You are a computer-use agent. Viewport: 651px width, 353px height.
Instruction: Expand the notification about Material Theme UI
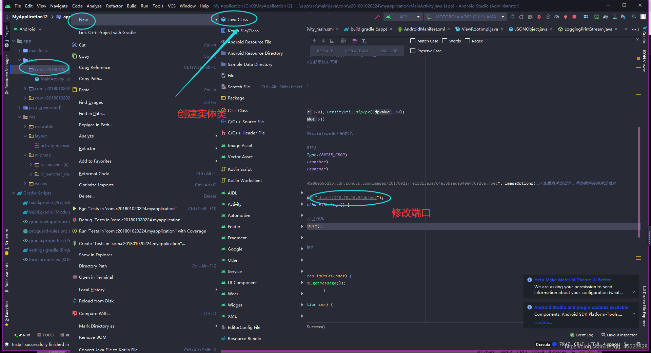[x=633, y=292]
